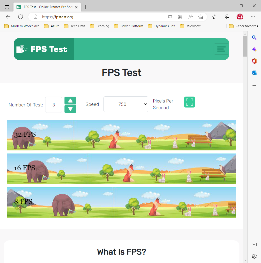Open Microsoft 365 in the sidebar
The height and width of the screenshot is (263, 261).
point(254,61)
